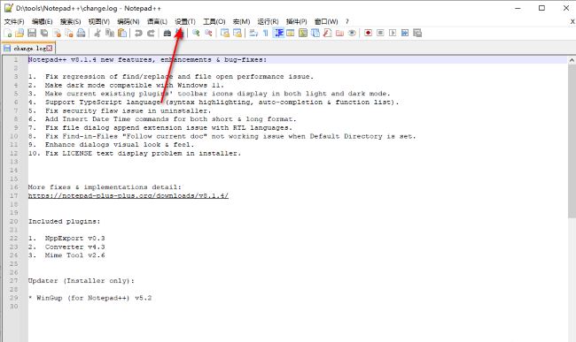Show the Document Map panel icon
The width and height of the screenshot is (576, 342).
pyautogui.click(x=303, y=34)
